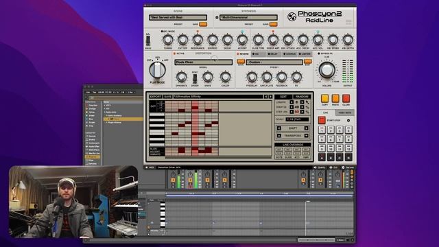The width and height of the screenshot is (439, 247).
Task: Open the Scene preset name field
Action: pos(178,17)
